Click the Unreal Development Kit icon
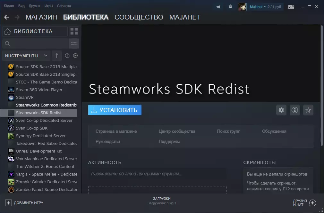The image size is (324, 213). [11, 151]
